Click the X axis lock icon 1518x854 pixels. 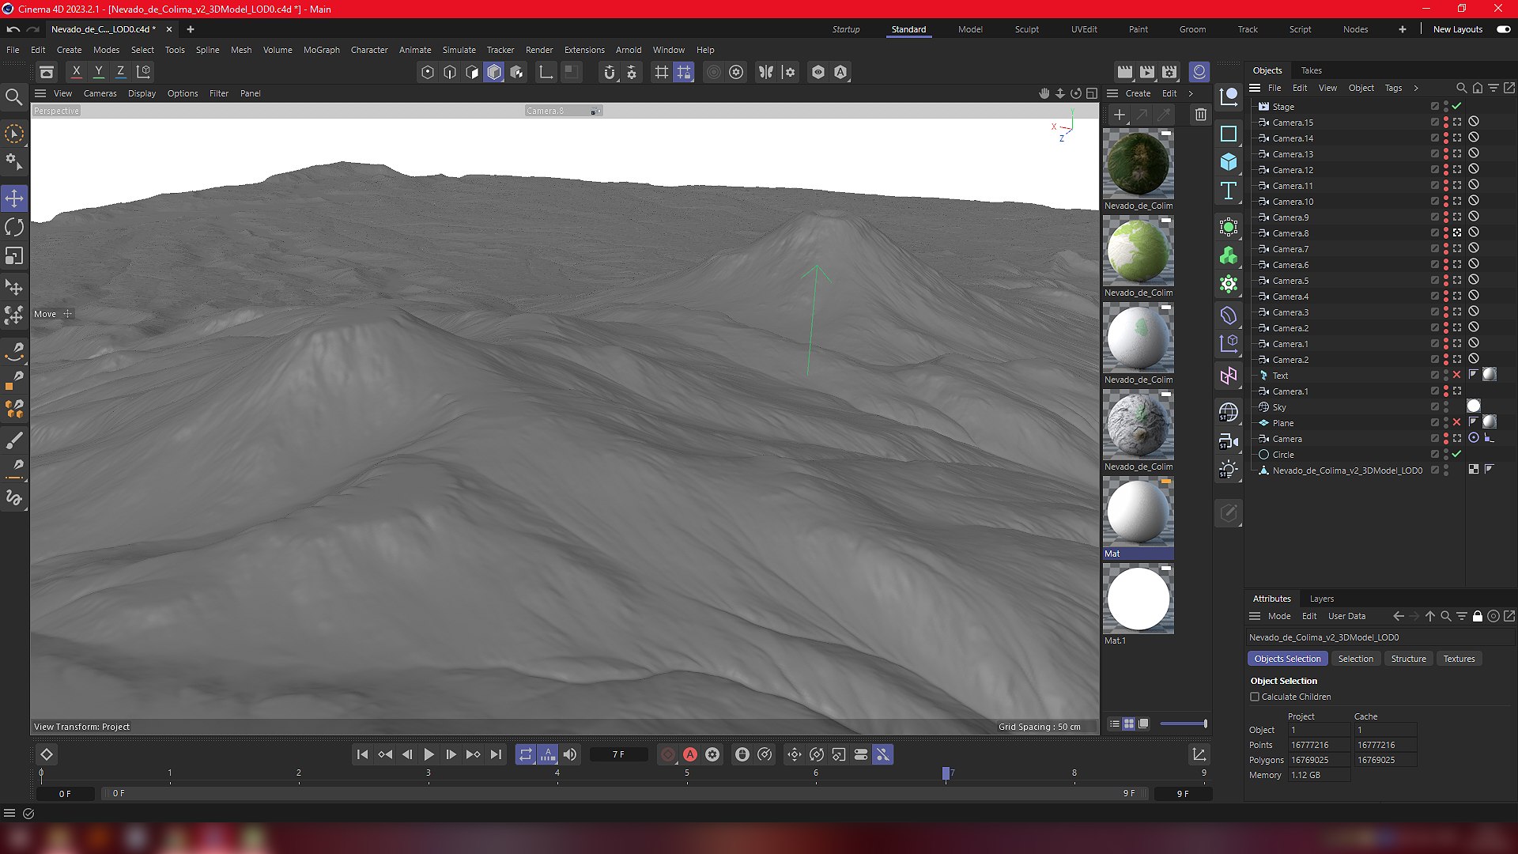click(x=77, y=72)
